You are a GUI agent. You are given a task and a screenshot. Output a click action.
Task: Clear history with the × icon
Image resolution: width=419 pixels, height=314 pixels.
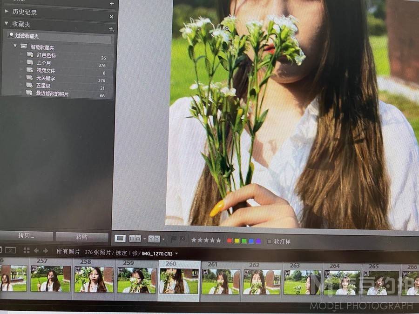pos(111,17)
